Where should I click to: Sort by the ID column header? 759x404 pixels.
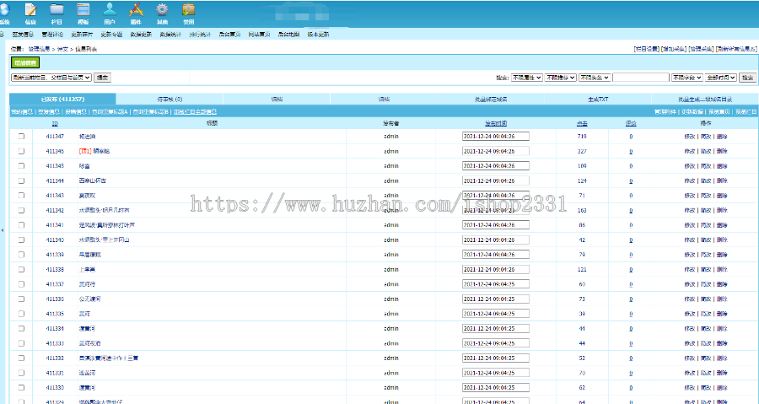55,124
